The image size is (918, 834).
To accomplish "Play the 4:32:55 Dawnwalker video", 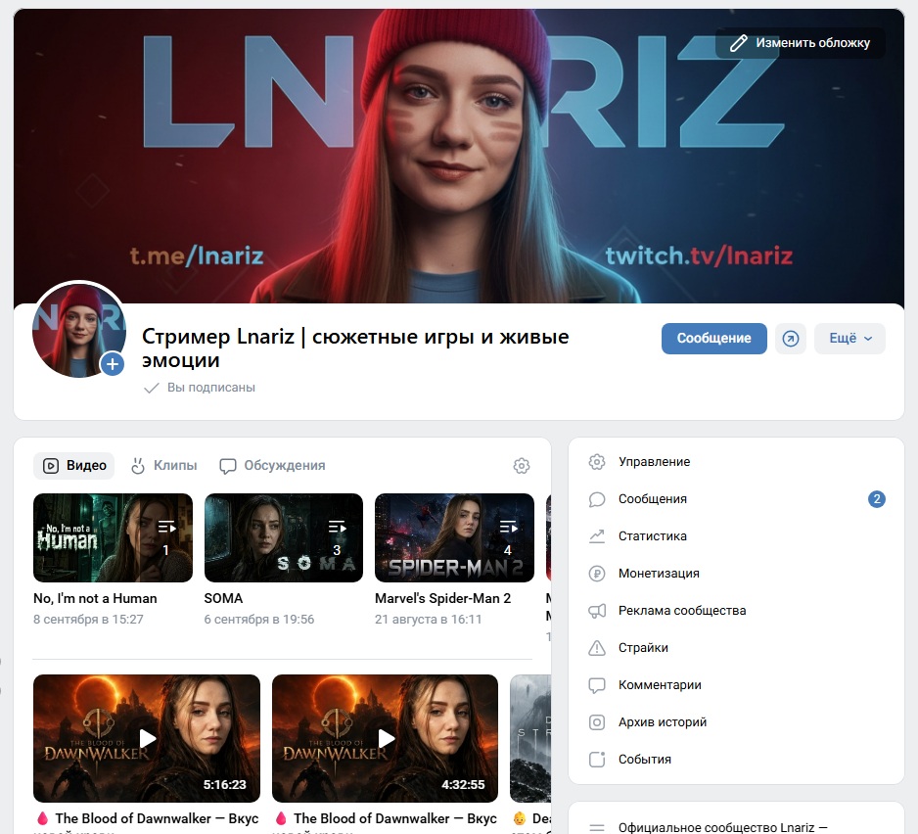I will [x=386, y=738].
